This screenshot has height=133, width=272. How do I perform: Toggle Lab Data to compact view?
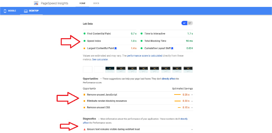184,23
